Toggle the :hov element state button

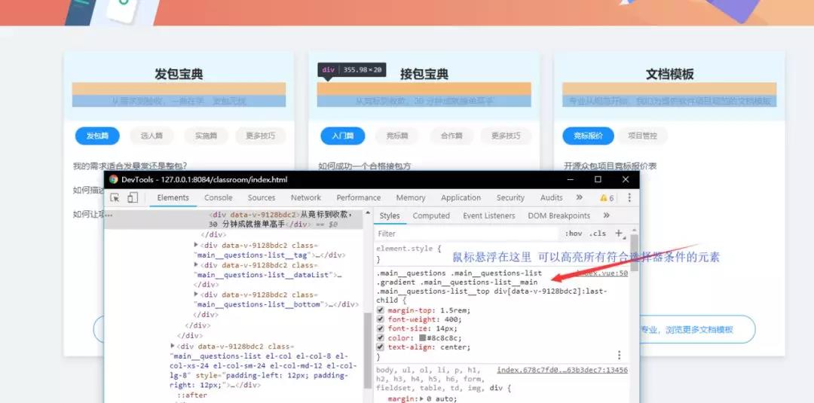(574, 234)
